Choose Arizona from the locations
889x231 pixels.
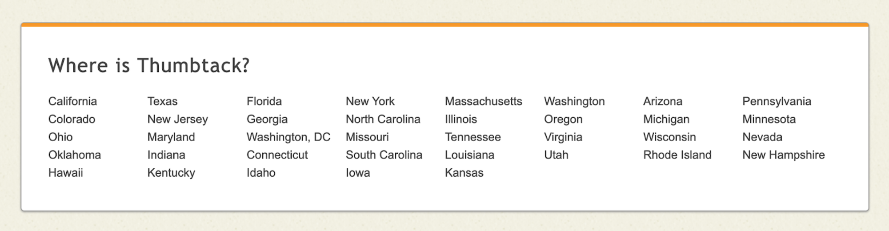[x=662, y=101]
